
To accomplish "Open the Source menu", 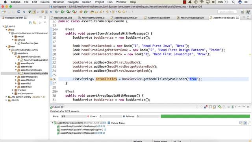I will (45, 2).
